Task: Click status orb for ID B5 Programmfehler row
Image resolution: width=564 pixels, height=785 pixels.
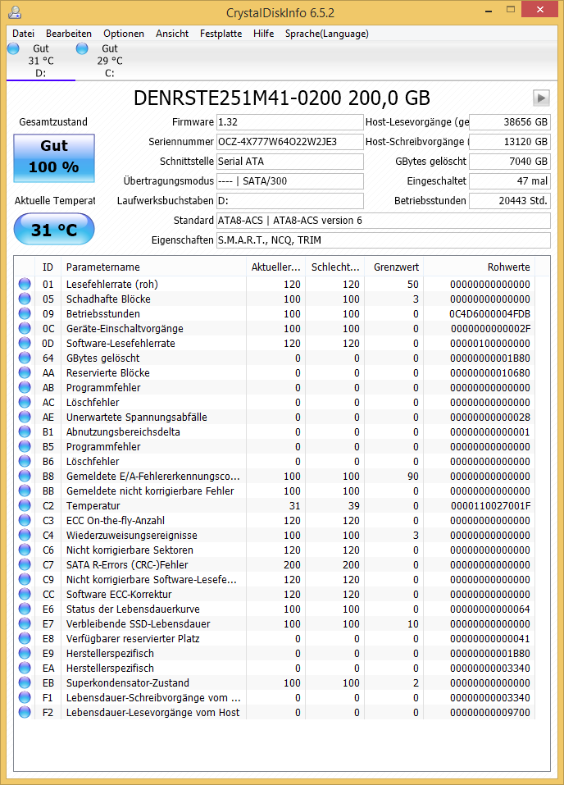Action: coord(25,446)
